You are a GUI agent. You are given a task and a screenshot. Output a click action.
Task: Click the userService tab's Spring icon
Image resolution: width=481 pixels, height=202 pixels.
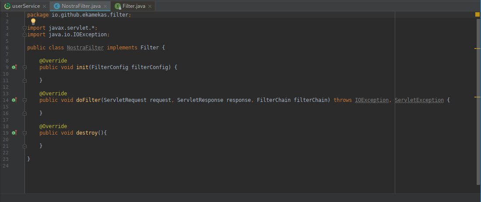(x=7, y=6)
